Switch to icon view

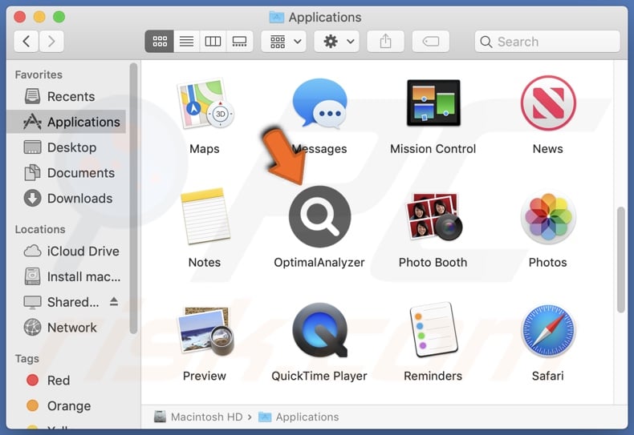(x=160, y=41)
